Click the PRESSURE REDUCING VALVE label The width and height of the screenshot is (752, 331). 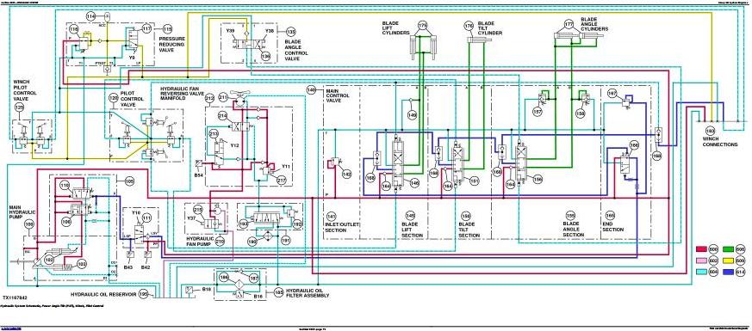[x=172, y=45]
